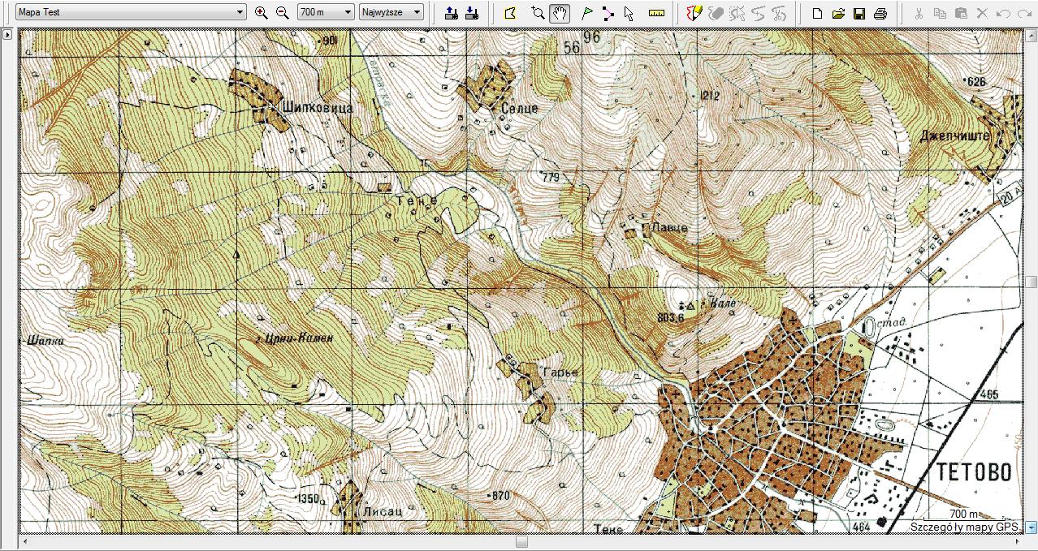This screenshot has height=551, width=1038.
Task: Select the distance ruler tool
Action: (x=657, y=13)
